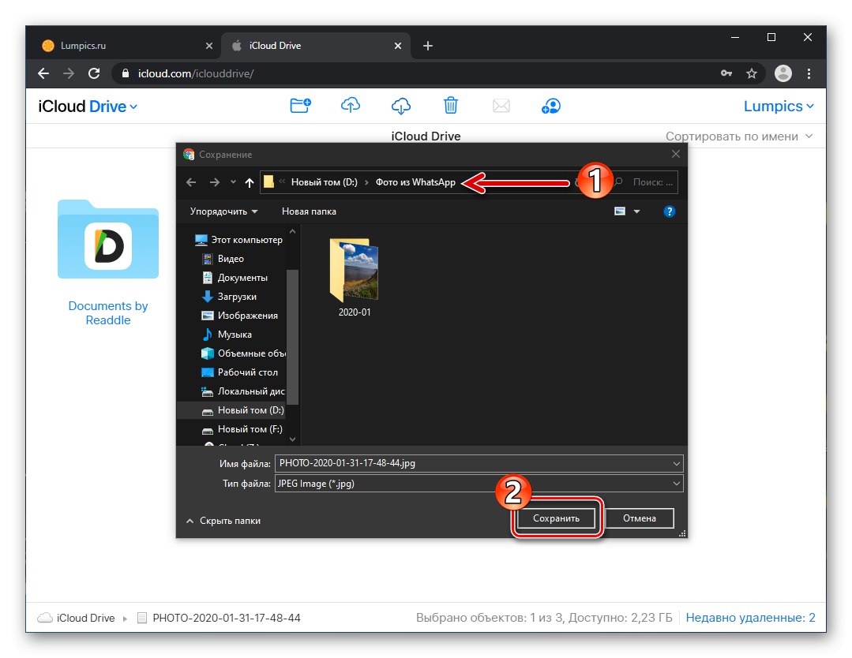Click the key icon in the address bar

click(726, 73)
